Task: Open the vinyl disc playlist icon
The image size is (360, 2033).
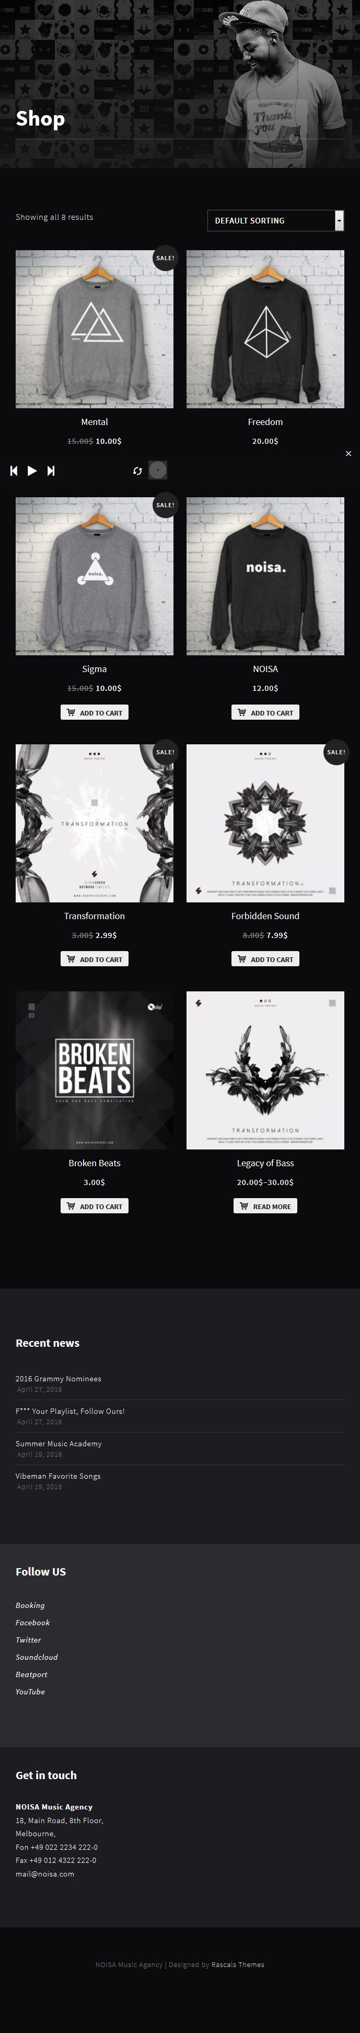Action: [158, 471]
